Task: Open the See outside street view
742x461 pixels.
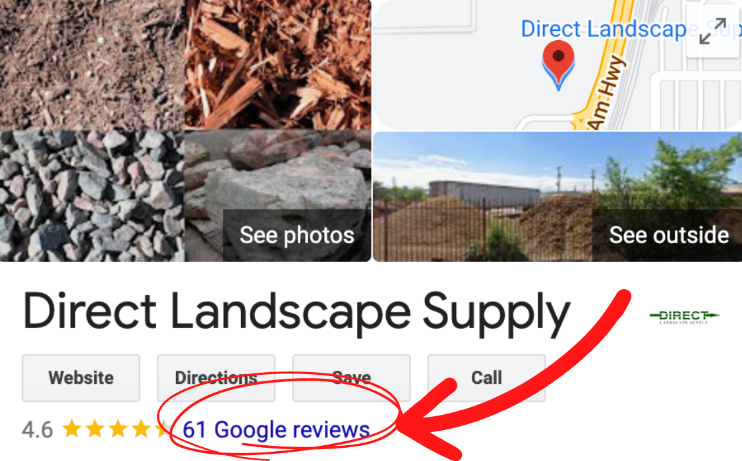Action: pos(668,235)
